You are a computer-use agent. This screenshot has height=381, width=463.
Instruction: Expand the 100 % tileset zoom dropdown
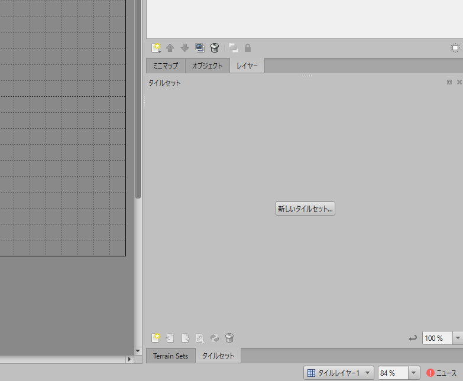tap(457, 338)
